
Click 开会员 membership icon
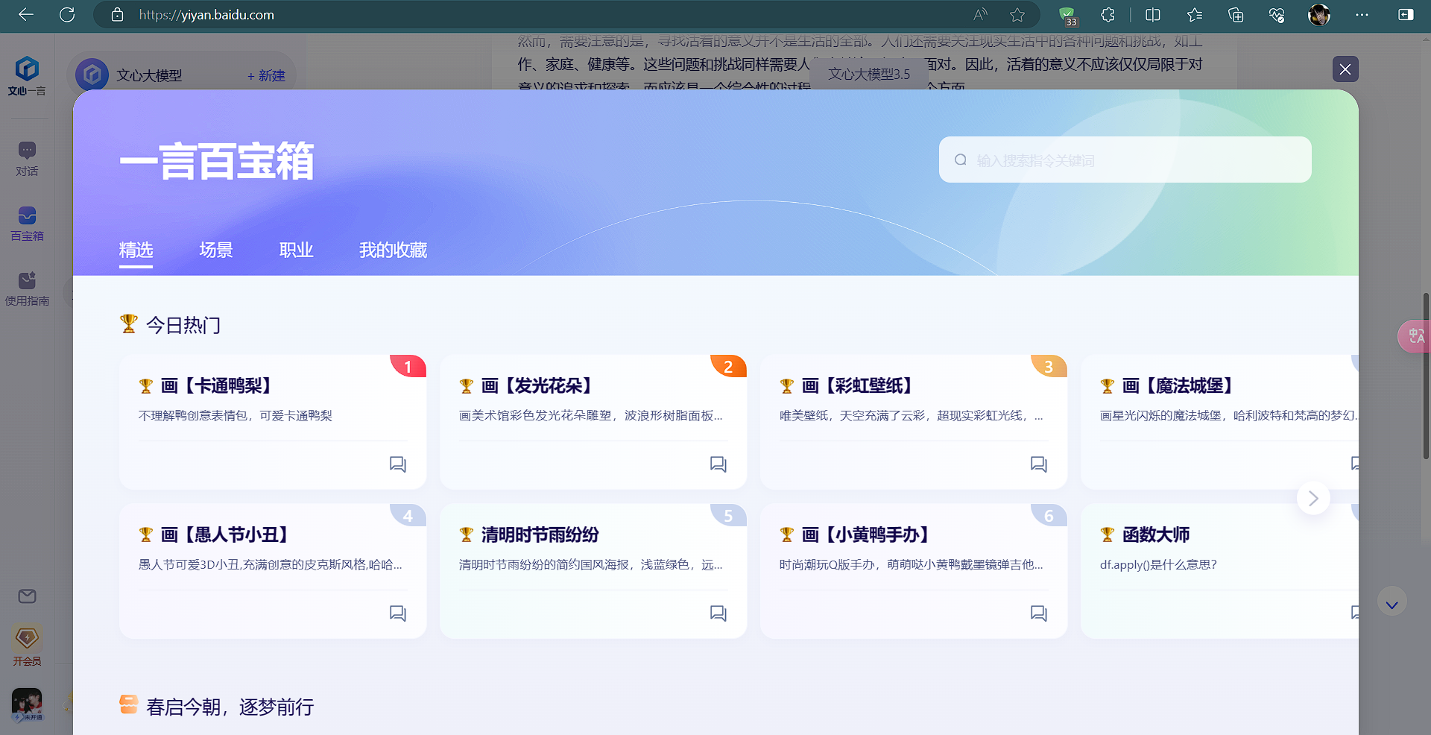tap(27, 646)
